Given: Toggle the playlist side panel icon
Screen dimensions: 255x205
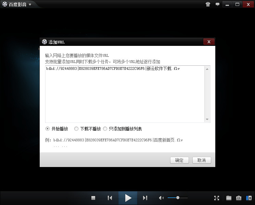Looking at the screenshot, I should [x=249, y=198].
